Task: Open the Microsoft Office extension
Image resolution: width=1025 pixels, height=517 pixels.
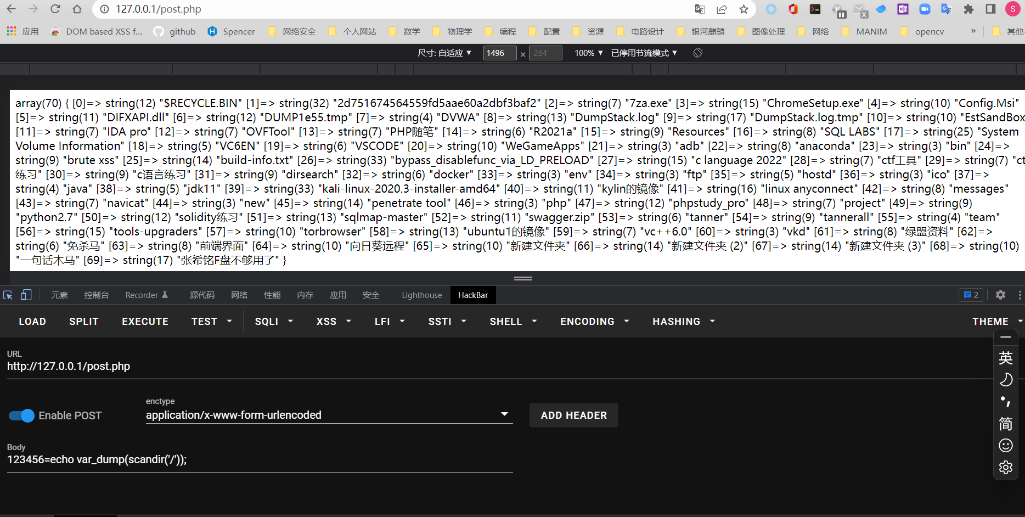Action: (x=793, y=9)
